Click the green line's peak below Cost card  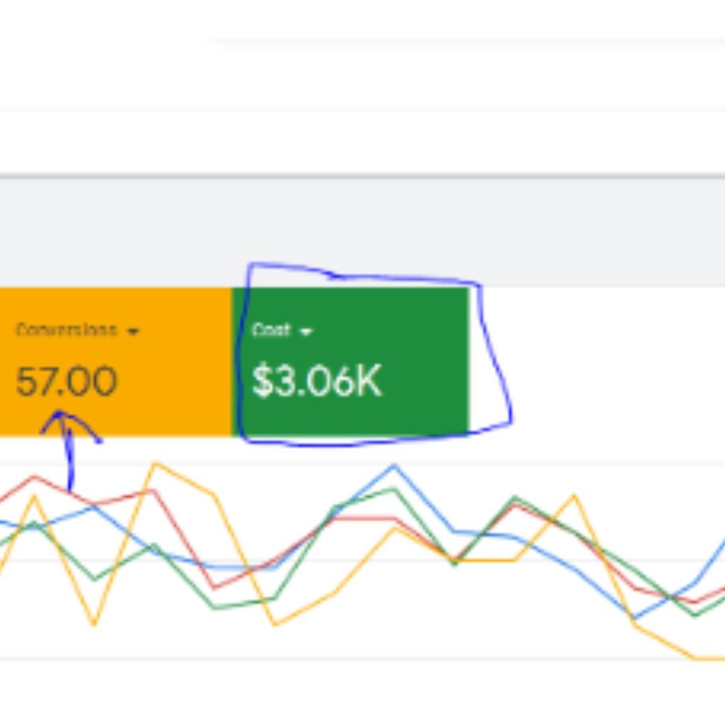coord(394,489)
